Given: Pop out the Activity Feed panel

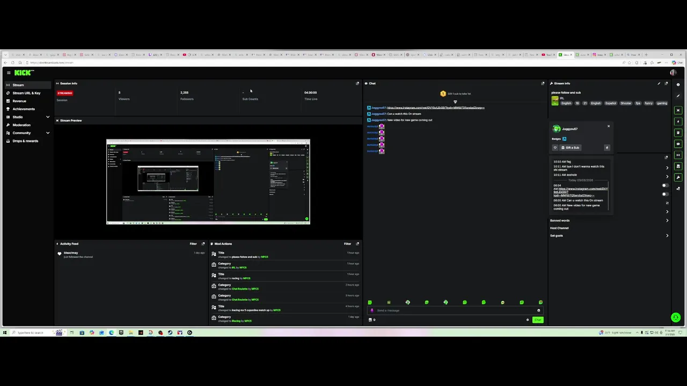Looking at the screenshot, I should click(203, 244).
